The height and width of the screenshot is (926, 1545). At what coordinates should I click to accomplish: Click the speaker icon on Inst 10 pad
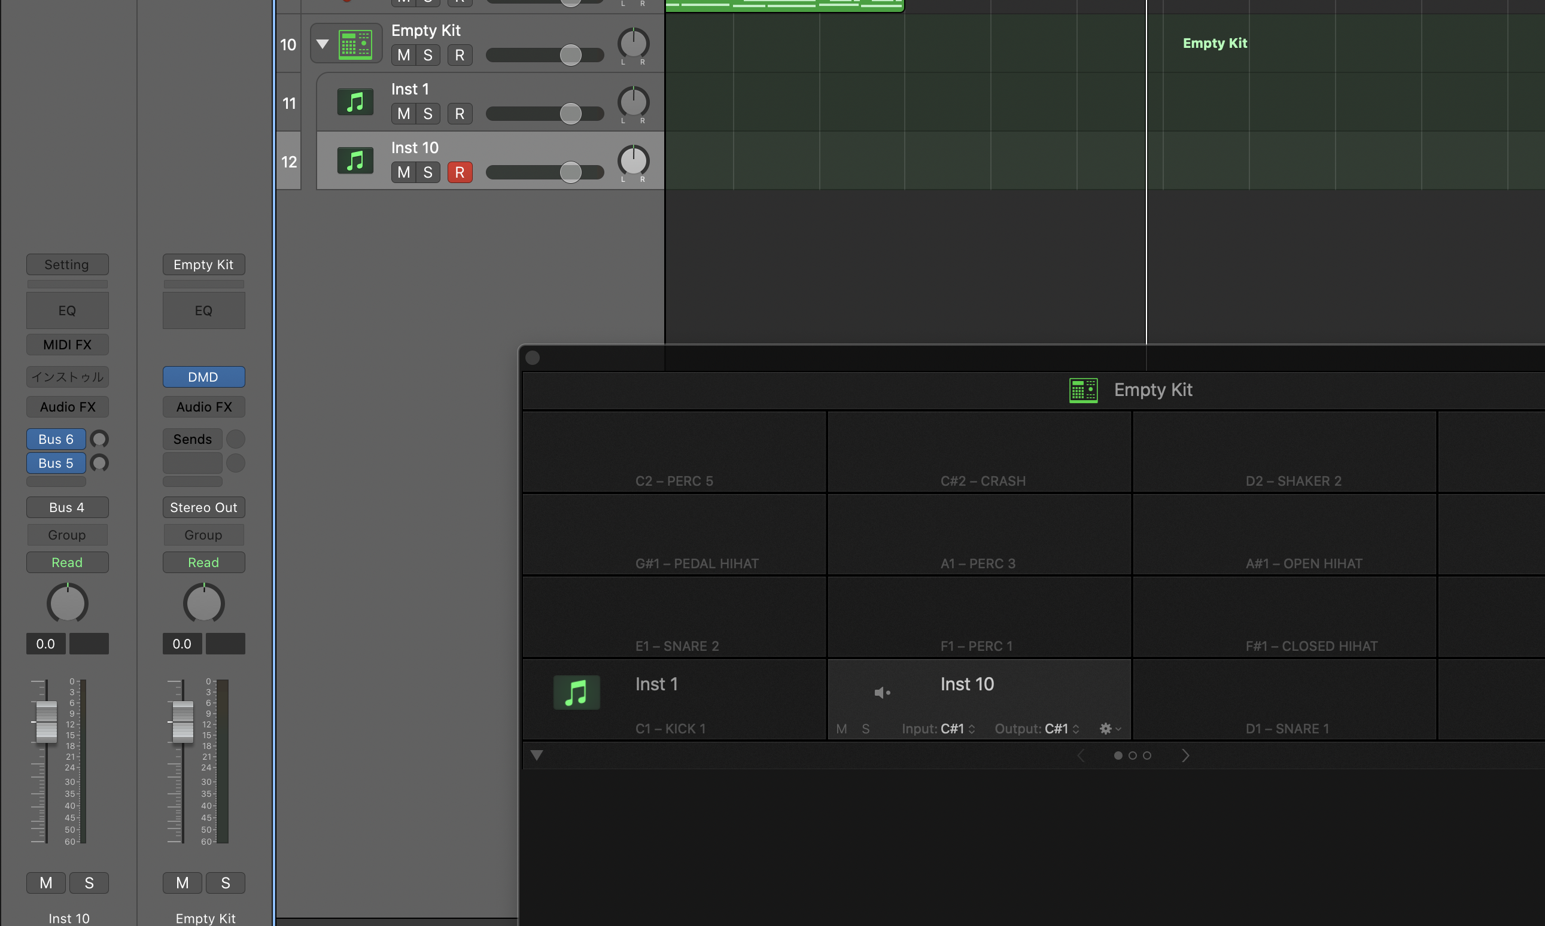[881, 693]
